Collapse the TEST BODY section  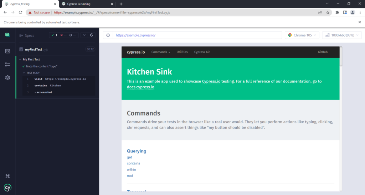point(24,73)
